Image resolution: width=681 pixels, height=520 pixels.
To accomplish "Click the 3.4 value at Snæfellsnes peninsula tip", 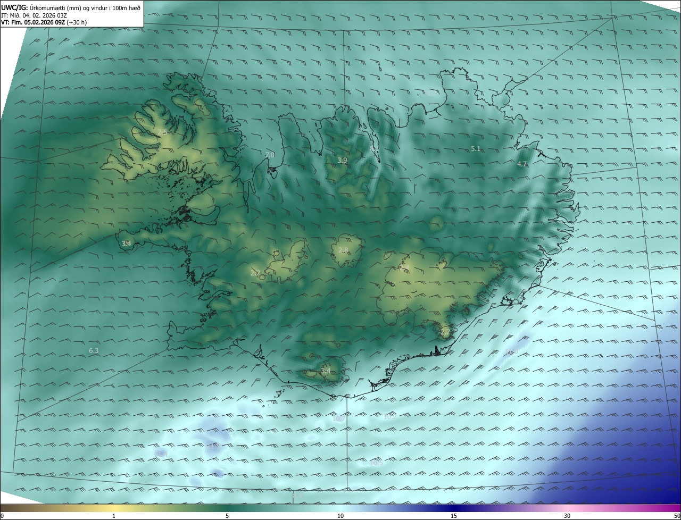I will [126, 244].
